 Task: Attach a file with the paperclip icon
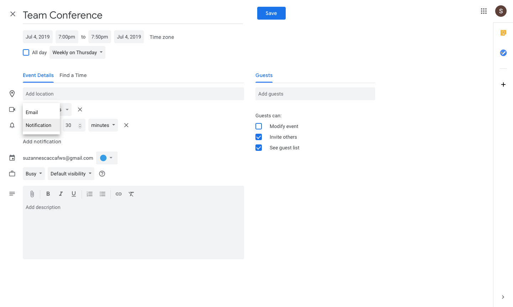pos(32,194)
